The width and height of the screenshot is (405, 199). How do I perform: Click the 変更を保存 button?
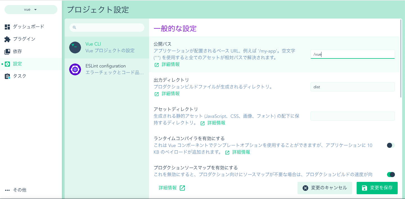377,188
